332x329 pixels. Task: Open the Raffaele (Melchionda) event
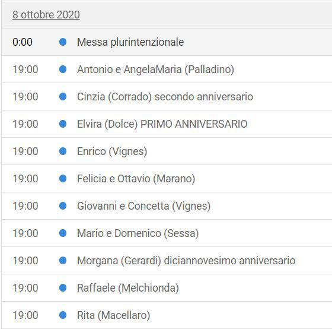[x=128, y=288]
